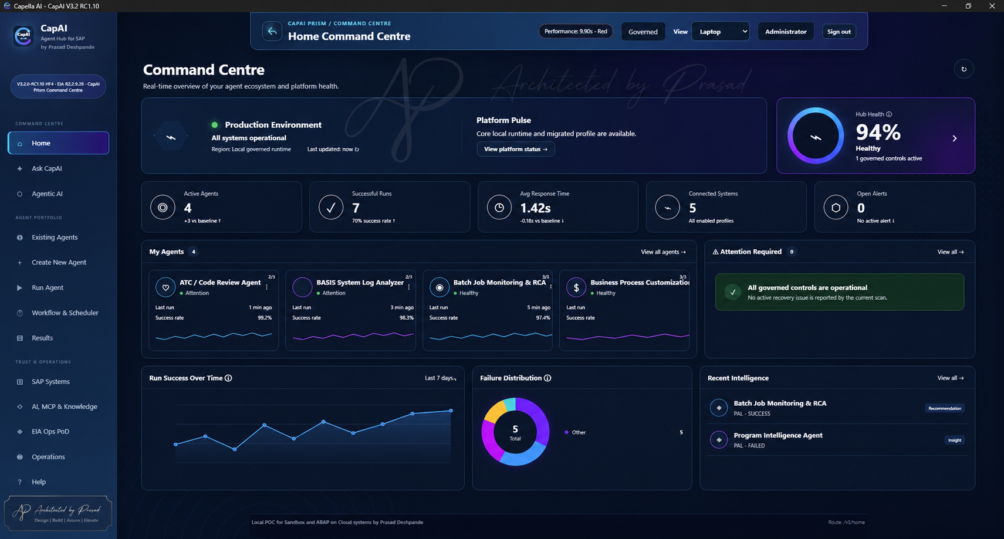Click the Active Agents target icon
The width and height of the screenshot is (1004, 539).
tap(163, 208)
